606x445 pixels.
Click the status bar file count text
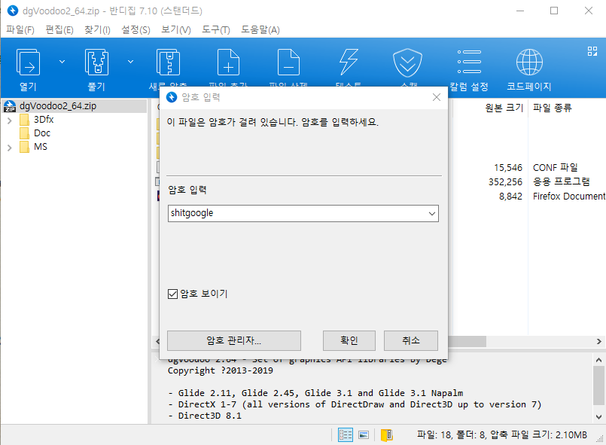point(501,435)
